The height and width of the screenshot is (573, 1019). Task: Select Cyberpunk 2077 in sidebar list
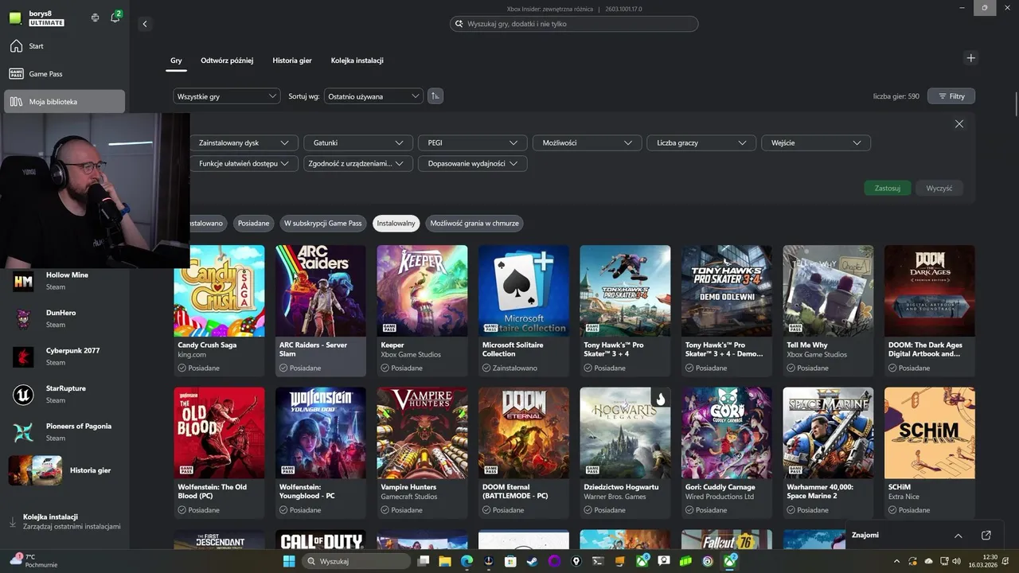pos(64,357)
